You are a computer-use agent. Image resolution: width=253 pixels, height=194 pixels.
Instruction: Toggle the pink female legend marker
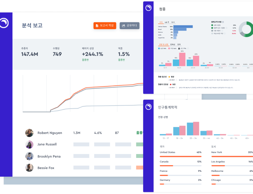[169, 49]
